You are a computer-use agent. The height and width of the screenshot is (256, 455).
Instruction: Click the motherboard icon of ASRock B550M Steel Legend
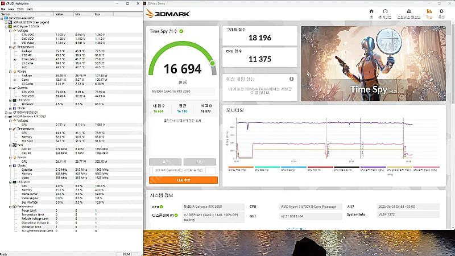[x=10, y=22]
